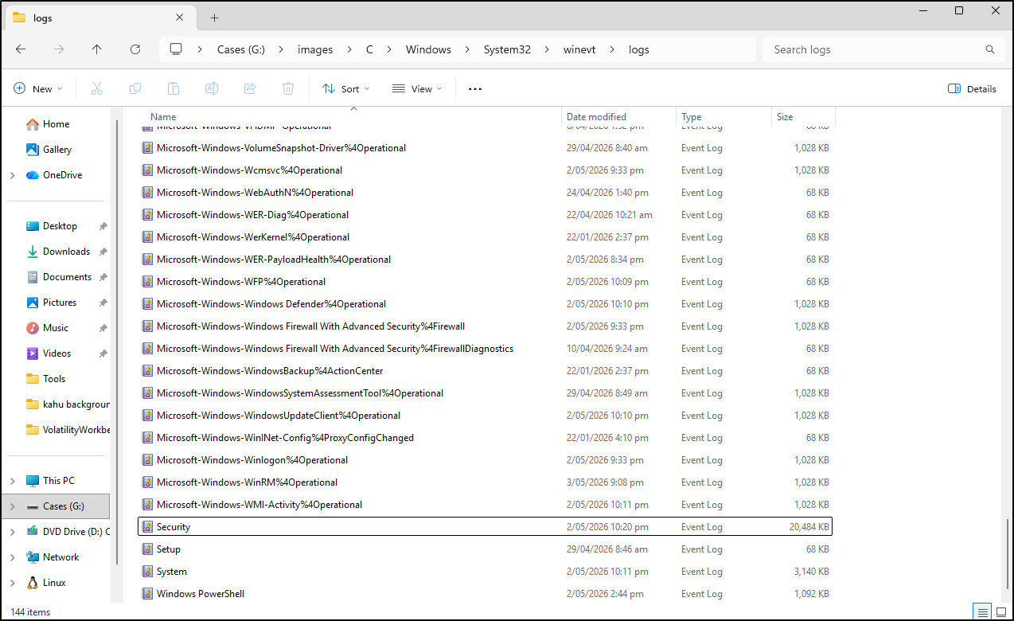Click the Delete trash icon

tap(288, 88)
